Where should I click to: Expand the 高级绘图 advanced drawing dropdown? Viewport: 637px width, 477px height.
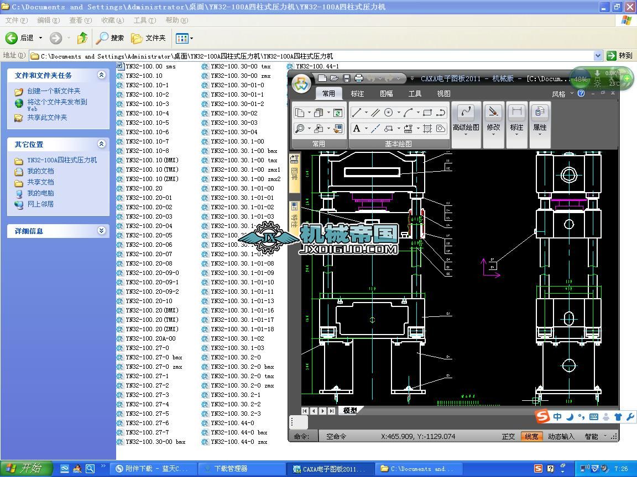pyautogui.click(x=466, y=134)
